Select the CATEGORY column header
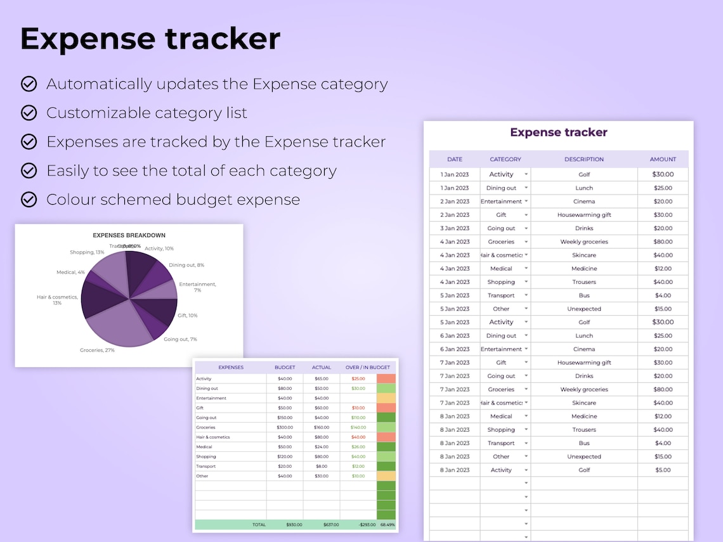Viewport: 723px width, 542px height. tap(505, 159)
